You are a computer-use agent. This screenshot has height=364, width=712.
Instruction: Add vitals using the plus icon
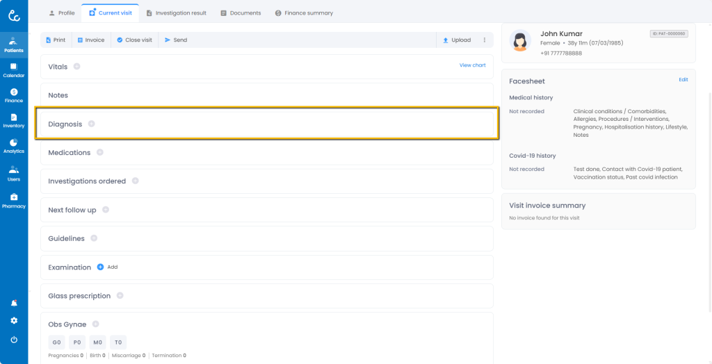click(76, 66)
